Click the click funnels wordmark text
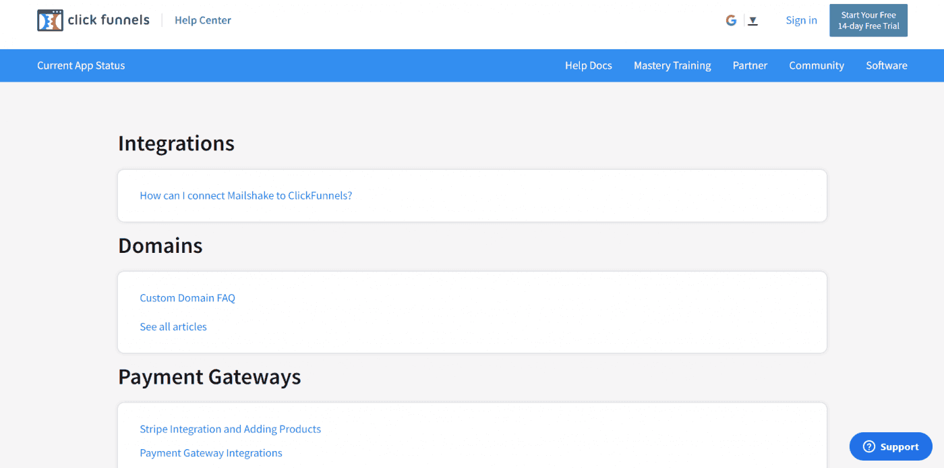Screen dimensions: 944x468 109,20
